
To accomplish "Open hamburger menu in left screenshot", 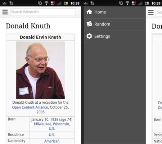I will [x=5, y=12].
